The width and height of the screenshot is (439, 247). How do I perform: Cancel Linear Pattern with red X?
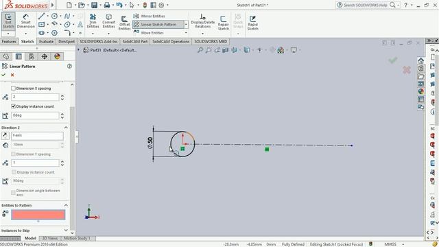pos(12,75)
